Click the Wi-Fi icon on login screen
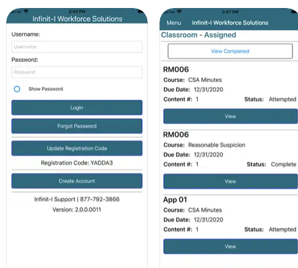298x268 pixels. tap(26, 11)
